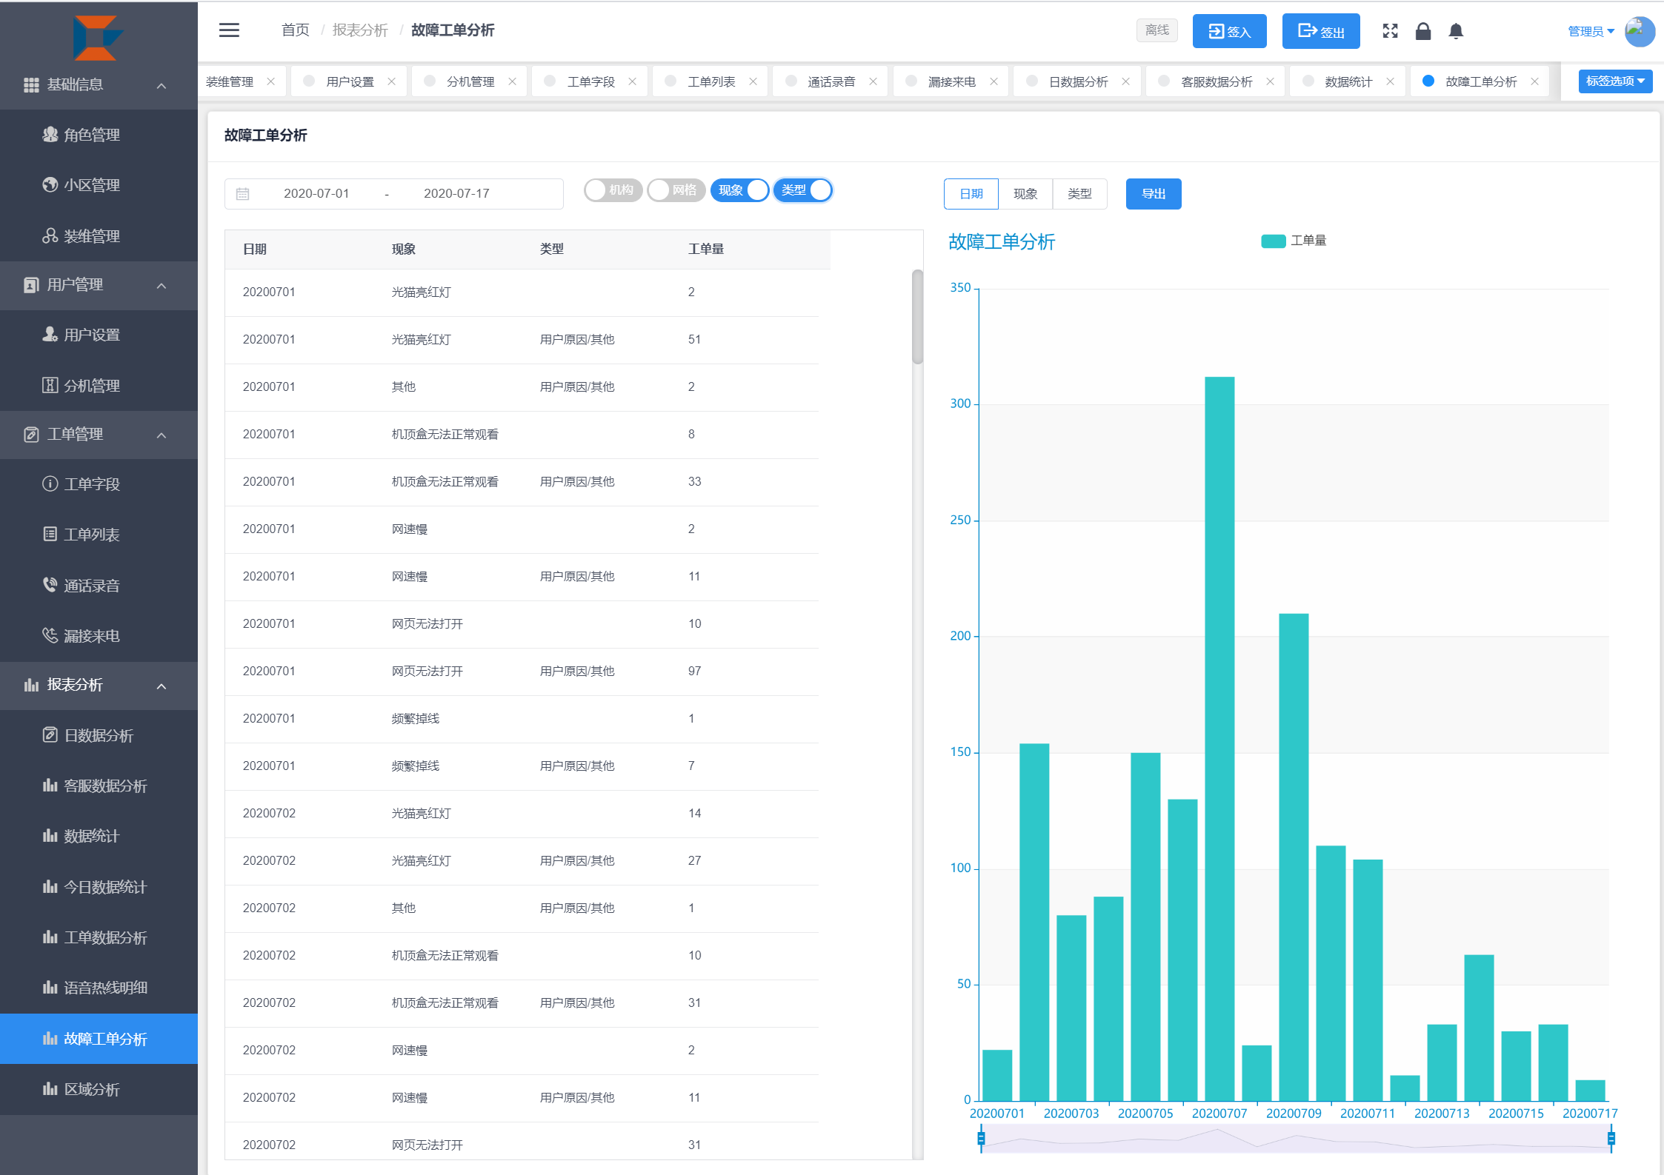Disable the 现象 toggle switch
1664x1175 pixels.
pyautogui.click(x=739, y=190)
